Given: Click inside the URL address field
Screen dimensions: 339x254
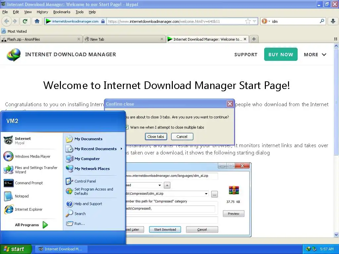Looking at the screenshot, I should point(175,21).
